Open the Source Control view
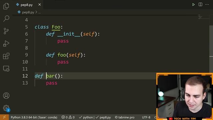The image size is (213, 120). click(6, 31)
